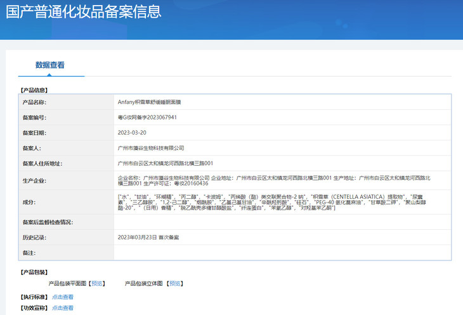Select the product name Anfany积雪草舒缓睡眠面膜
Viewport: 463px width, 315px height.
point(157,102)
